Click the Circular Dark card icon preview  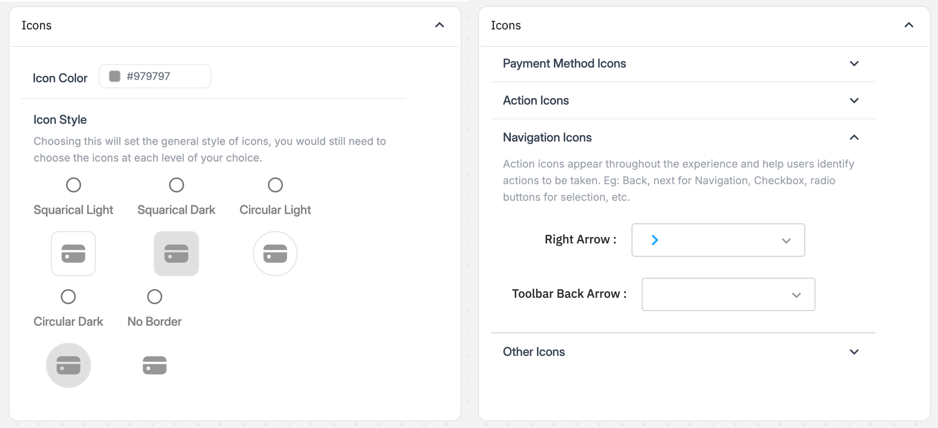[68, 365]
